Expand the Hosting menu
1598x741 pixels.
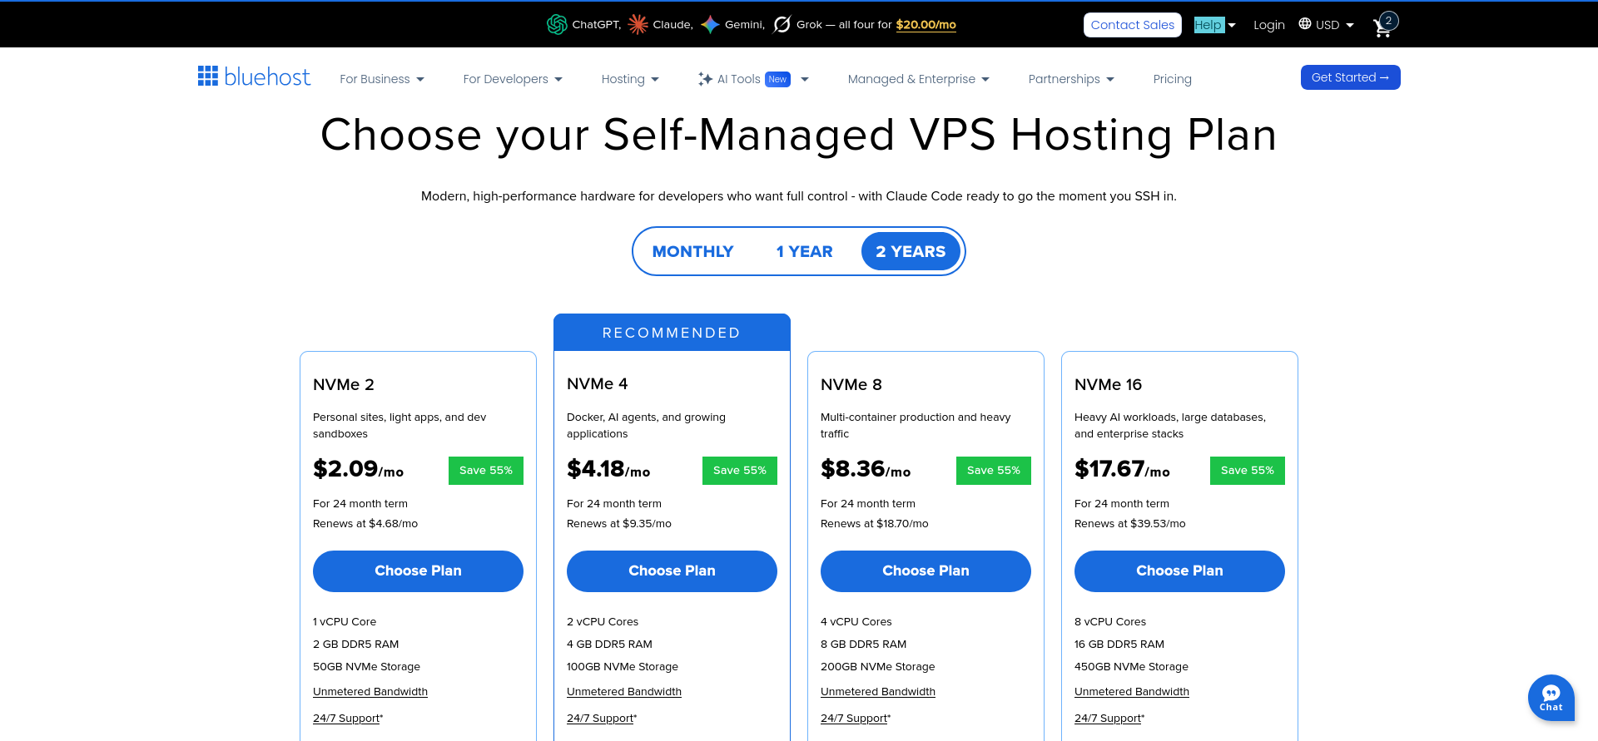(x=630, y=79)
